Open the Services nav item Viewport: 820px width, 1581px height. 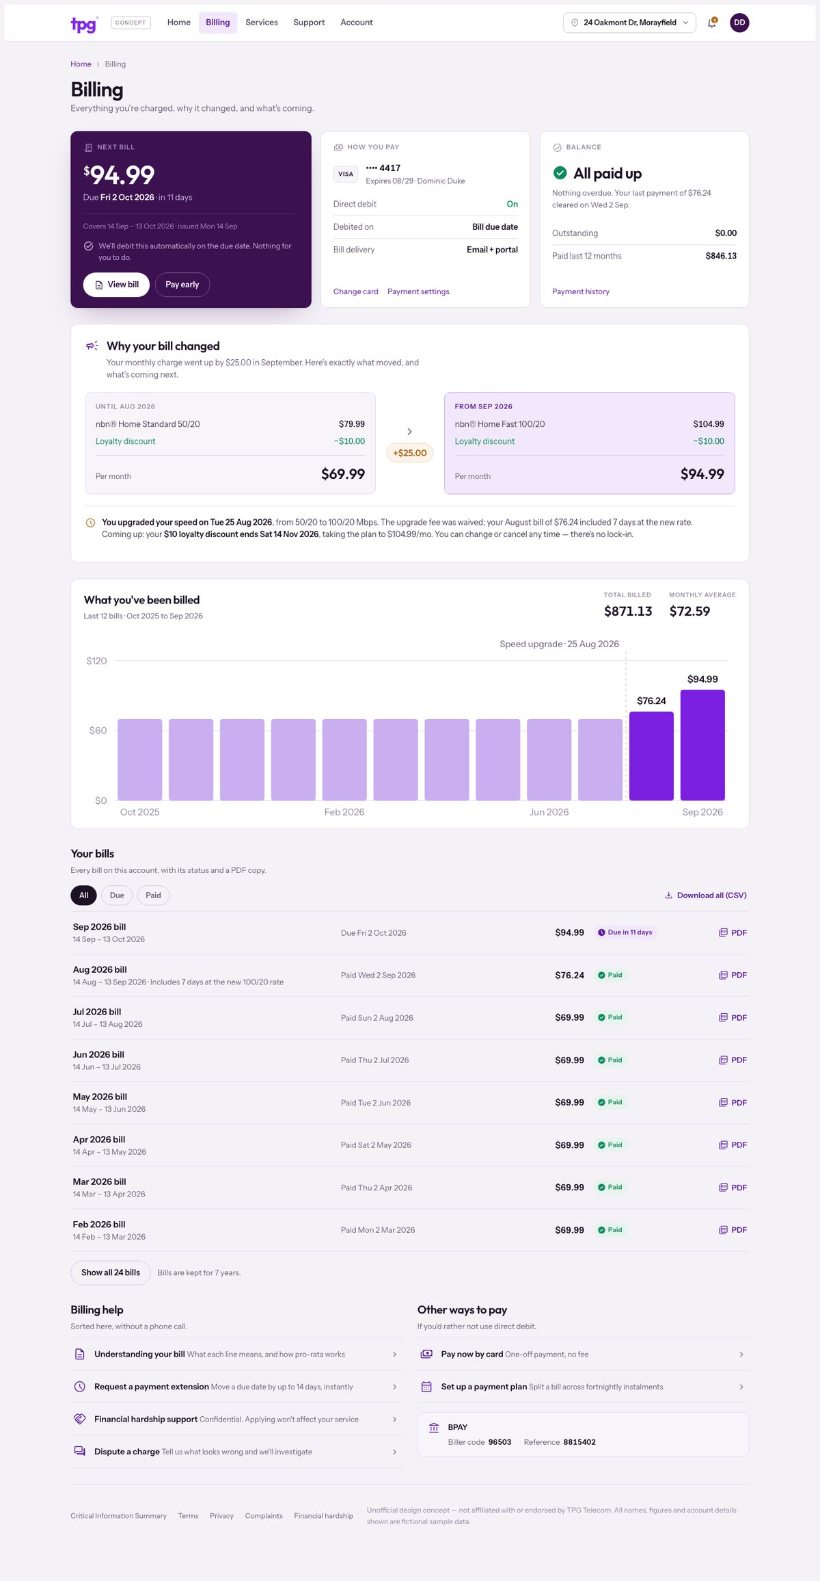click(x=262, y=23)
